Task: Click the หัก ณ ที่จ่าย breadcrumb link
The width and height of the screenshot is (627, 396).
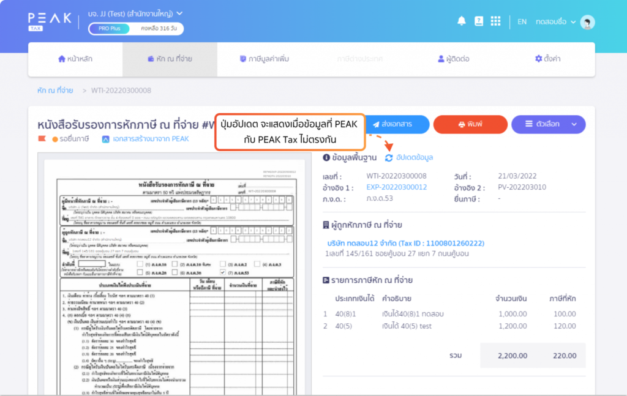Action: click(x=55, y=91)
